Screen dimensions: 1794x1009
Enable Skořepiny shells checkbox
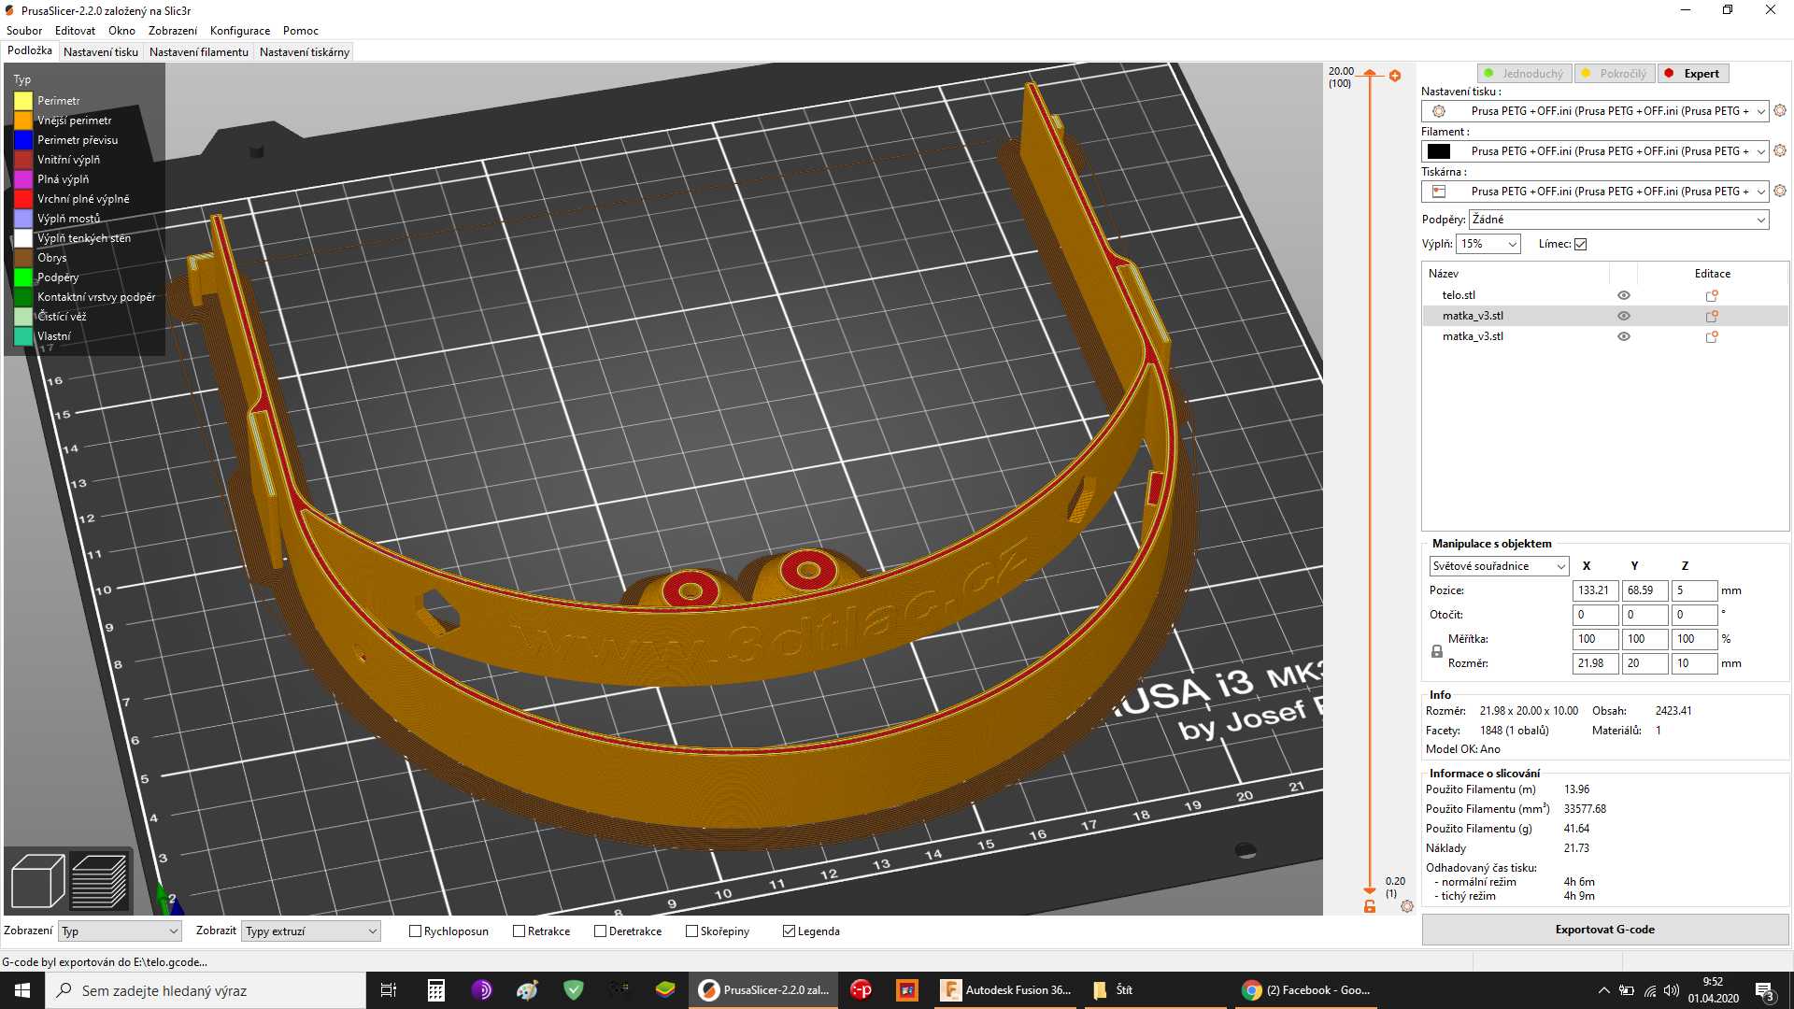click(692, 931)
